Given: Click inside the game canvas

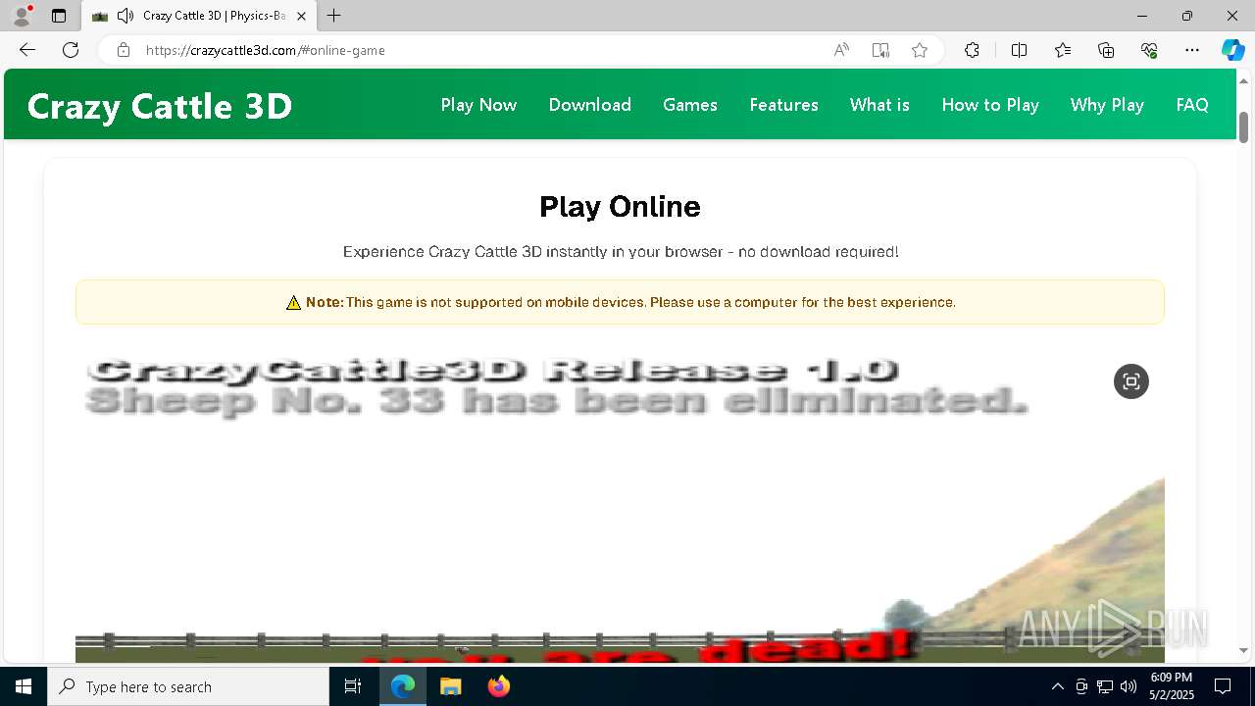Looking at the screenshot, I should tap(620, 505).
